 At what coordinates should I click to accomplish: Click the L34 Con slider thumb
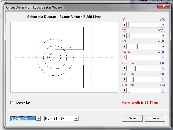(129, 90)
